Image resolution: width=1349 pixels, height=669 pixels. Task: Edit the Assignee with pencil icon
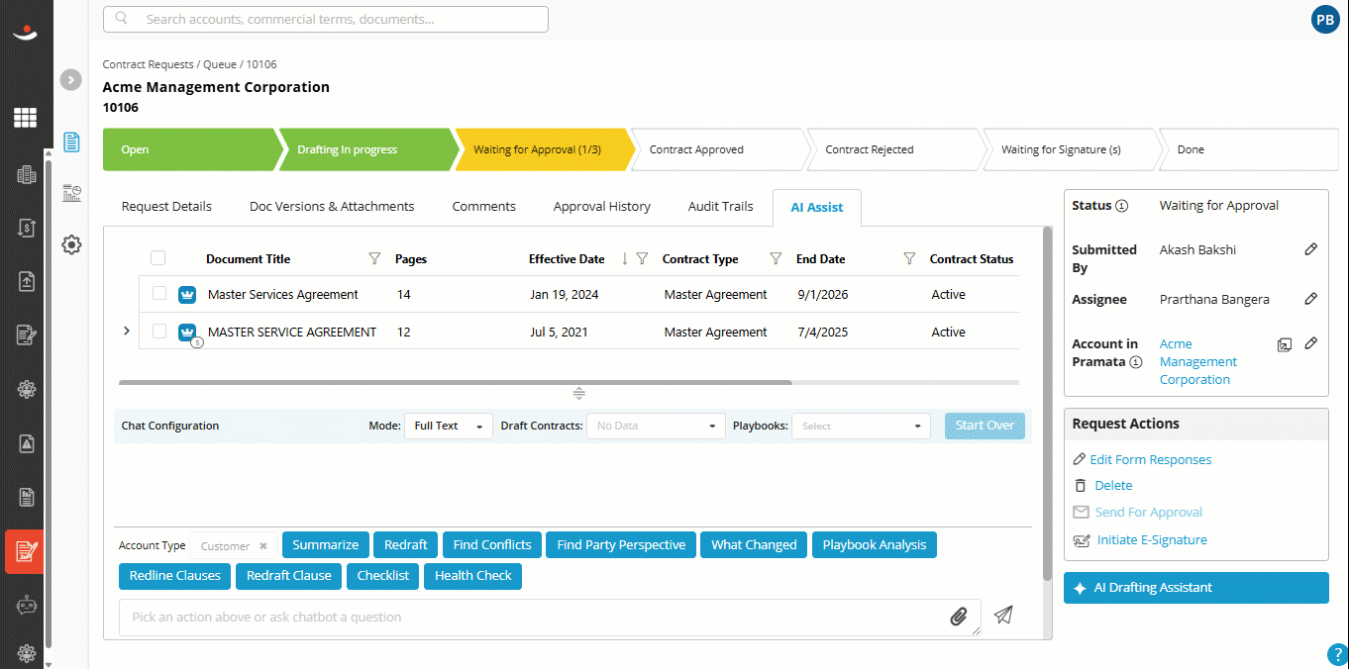tap(1310, 299)
